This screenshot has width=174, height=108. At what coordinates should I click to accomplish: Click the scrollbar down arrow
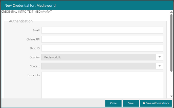point(171,96)
